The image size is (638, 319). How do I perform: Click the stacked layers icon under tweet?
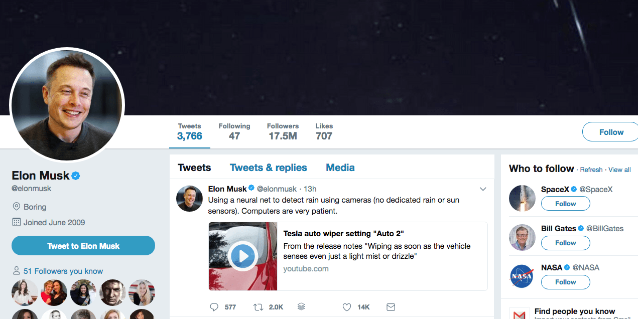pos(301,307)
